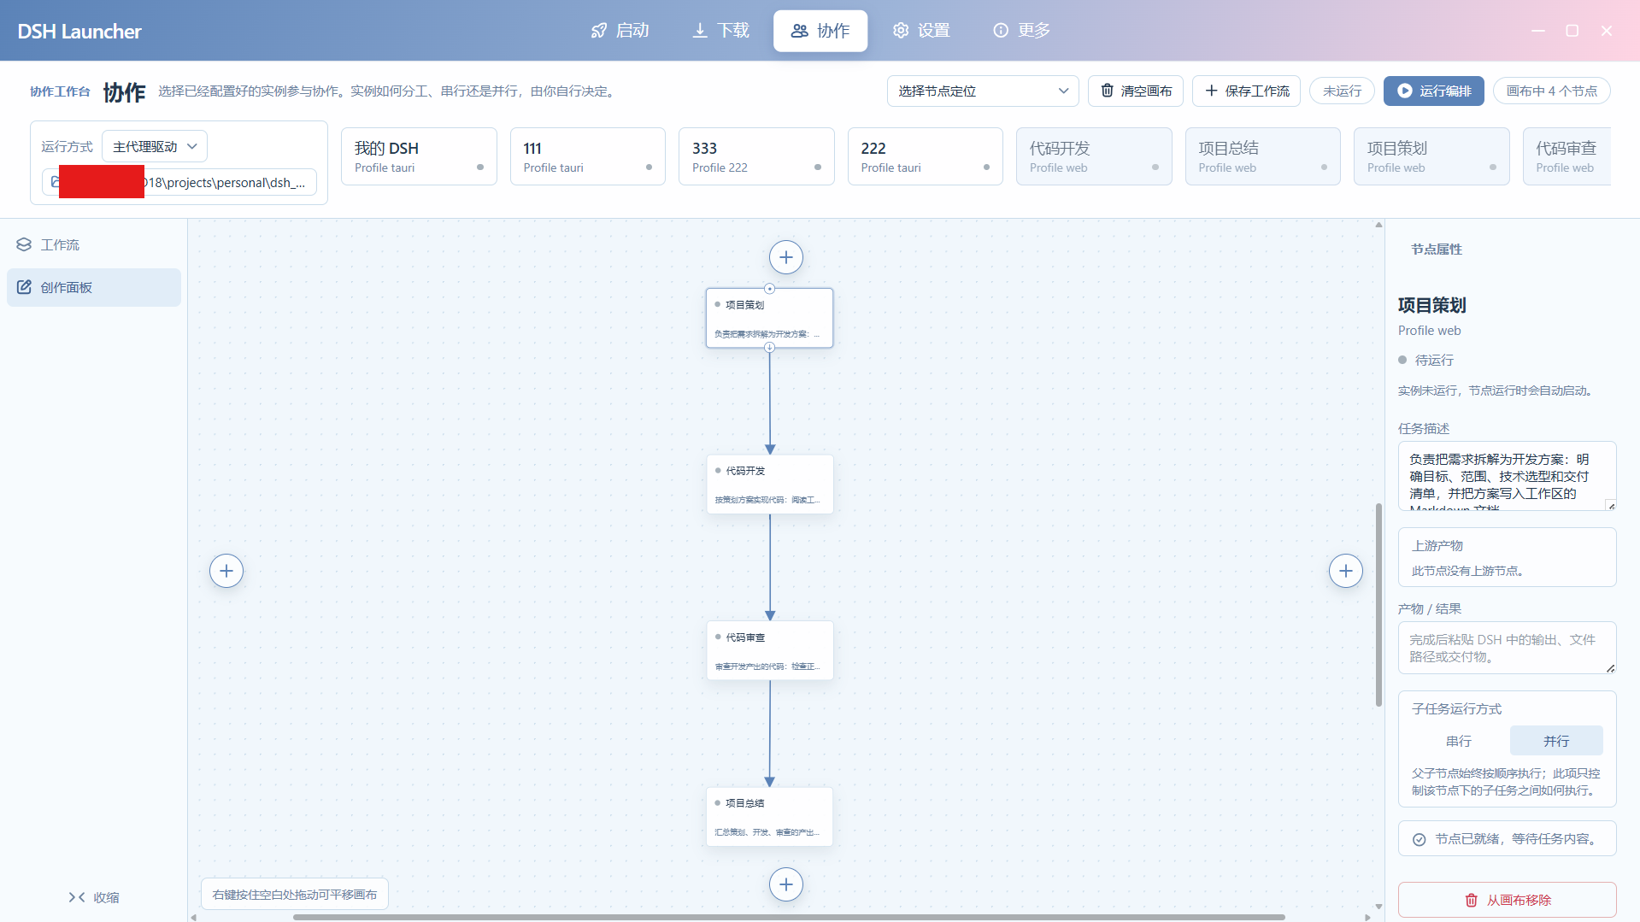Select the 我的 DSH instance card

coord(419,156)
